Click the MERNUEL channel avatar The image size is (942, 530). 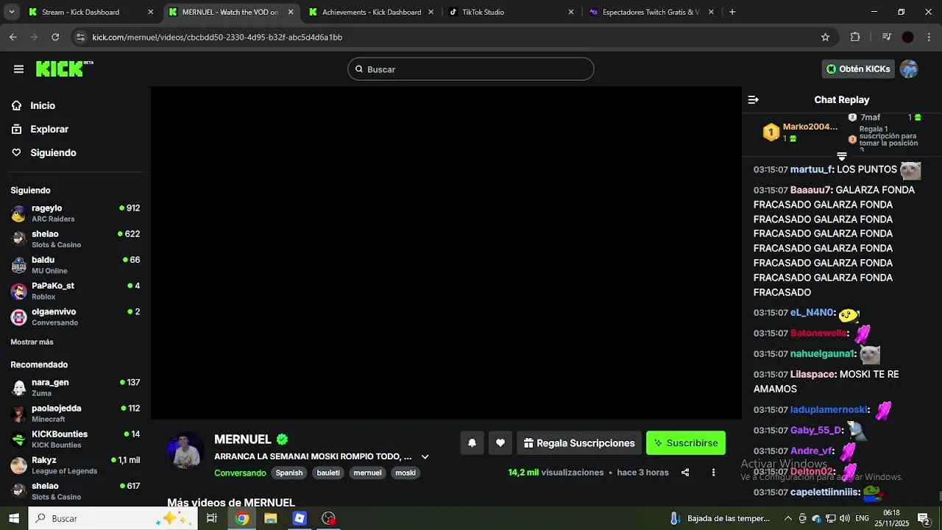click(185, 451)
